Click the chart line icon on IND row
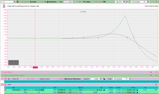The width and height of the screenshot is (159, 94). (x=9, y=87)
